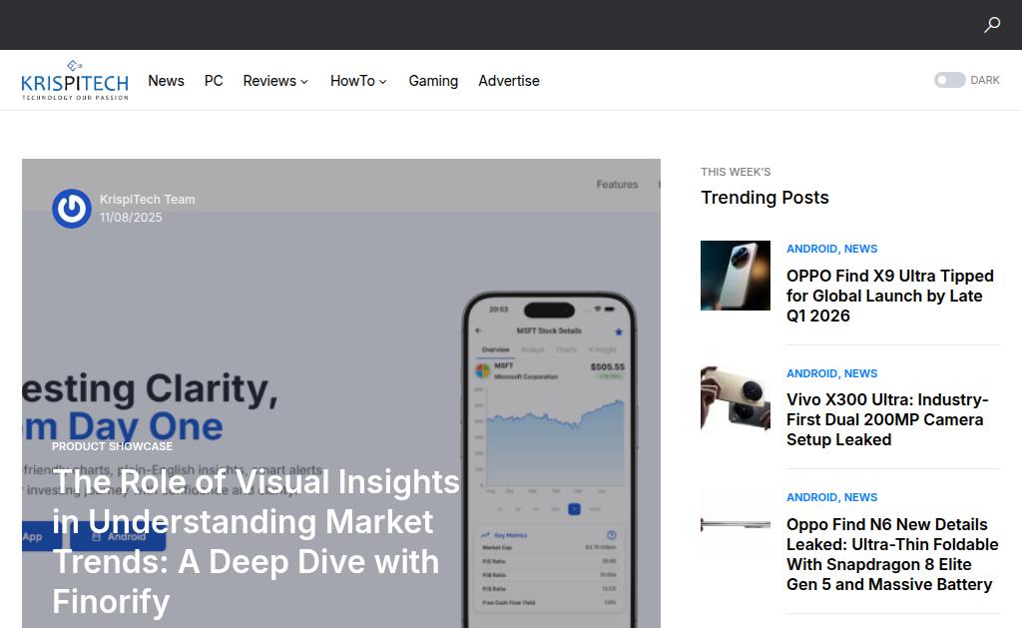Expand the HowTo menu chevron
Screen dimensions: 1022x628
point(383,82)
